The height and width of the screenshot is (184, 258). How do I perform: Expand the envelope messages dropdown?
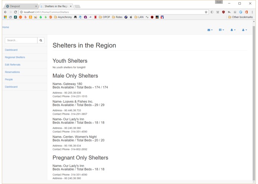coord(210,30)
